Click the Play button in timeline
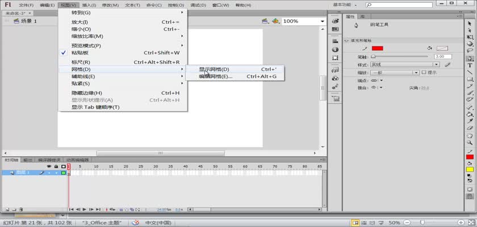This screenshot has height=227, width=477. pyautogui.click(x=85, y=209)
